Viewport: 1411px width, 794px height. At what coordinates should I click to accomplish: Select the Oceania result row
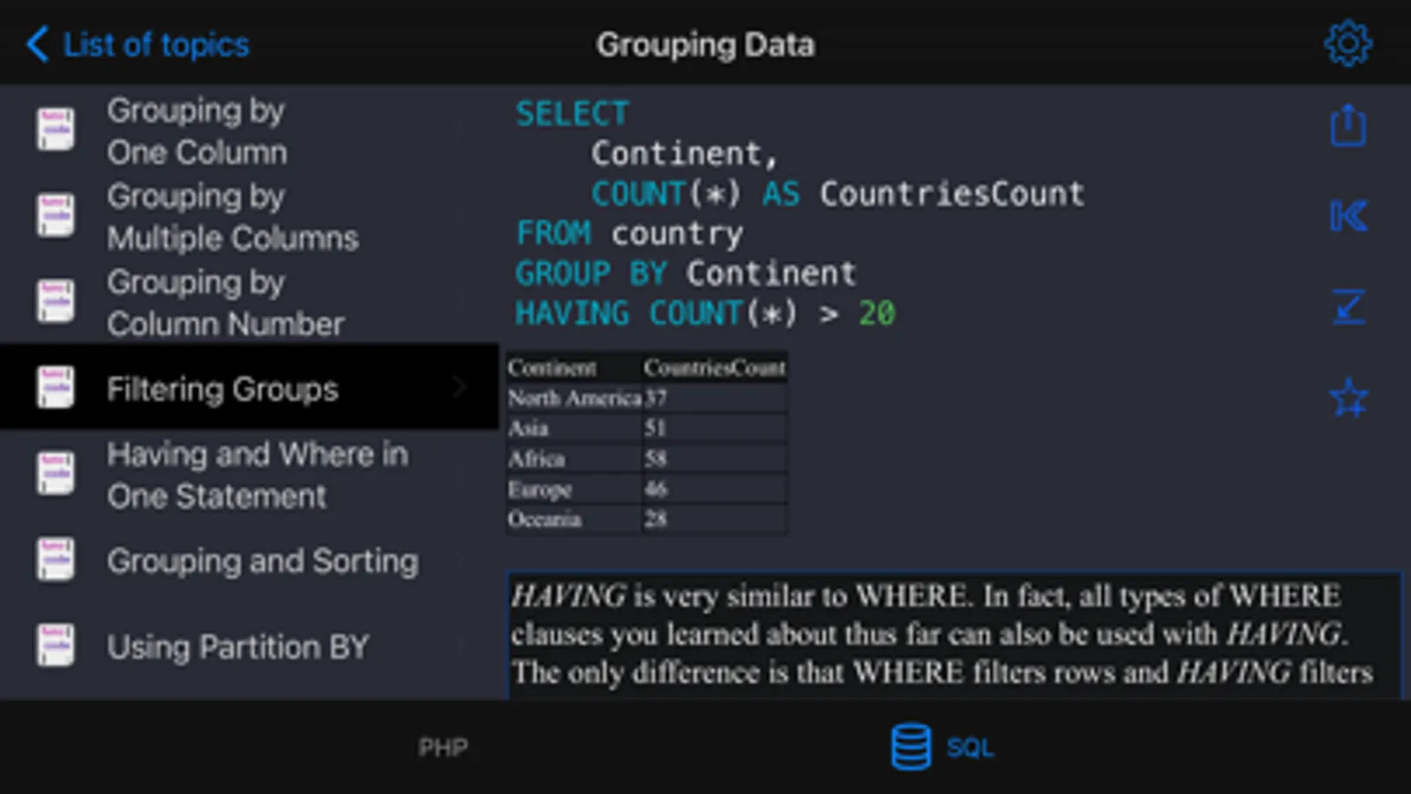(x=646, y=519)
